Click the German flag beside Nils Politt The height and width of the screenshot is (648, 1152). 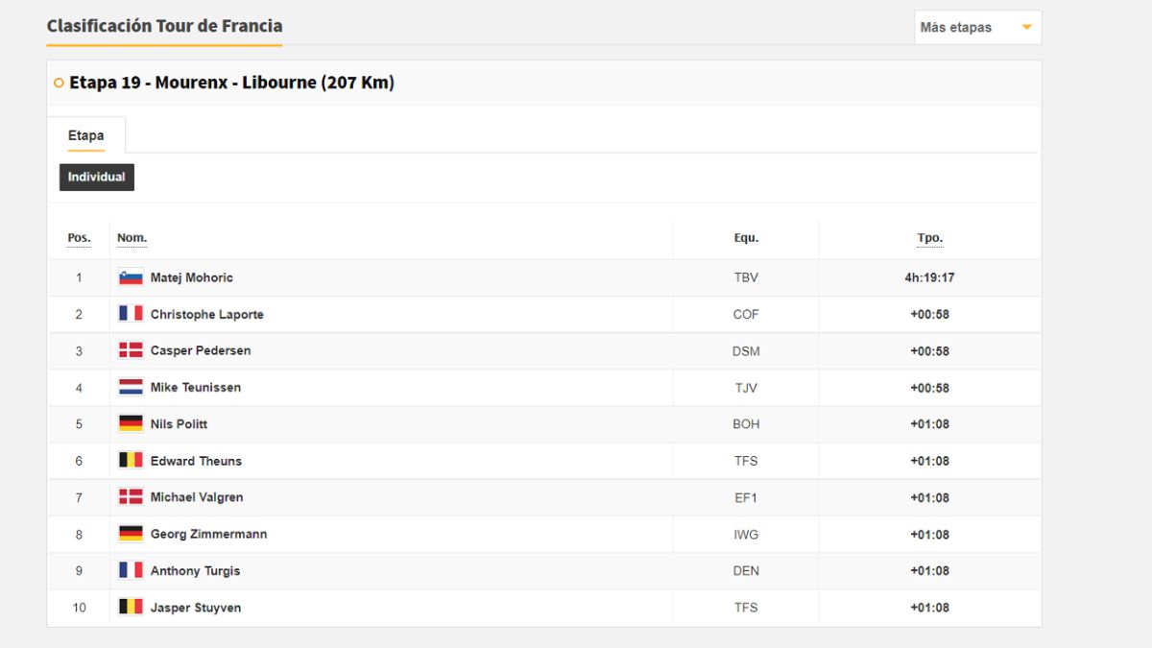point(131,424)
